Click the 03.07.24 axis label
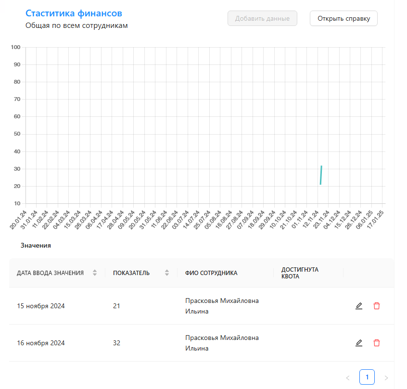 tap(180, 220)
